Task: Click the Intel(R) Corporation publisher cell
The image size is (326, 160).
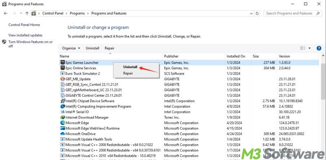Action: click(x=179, y=101)
